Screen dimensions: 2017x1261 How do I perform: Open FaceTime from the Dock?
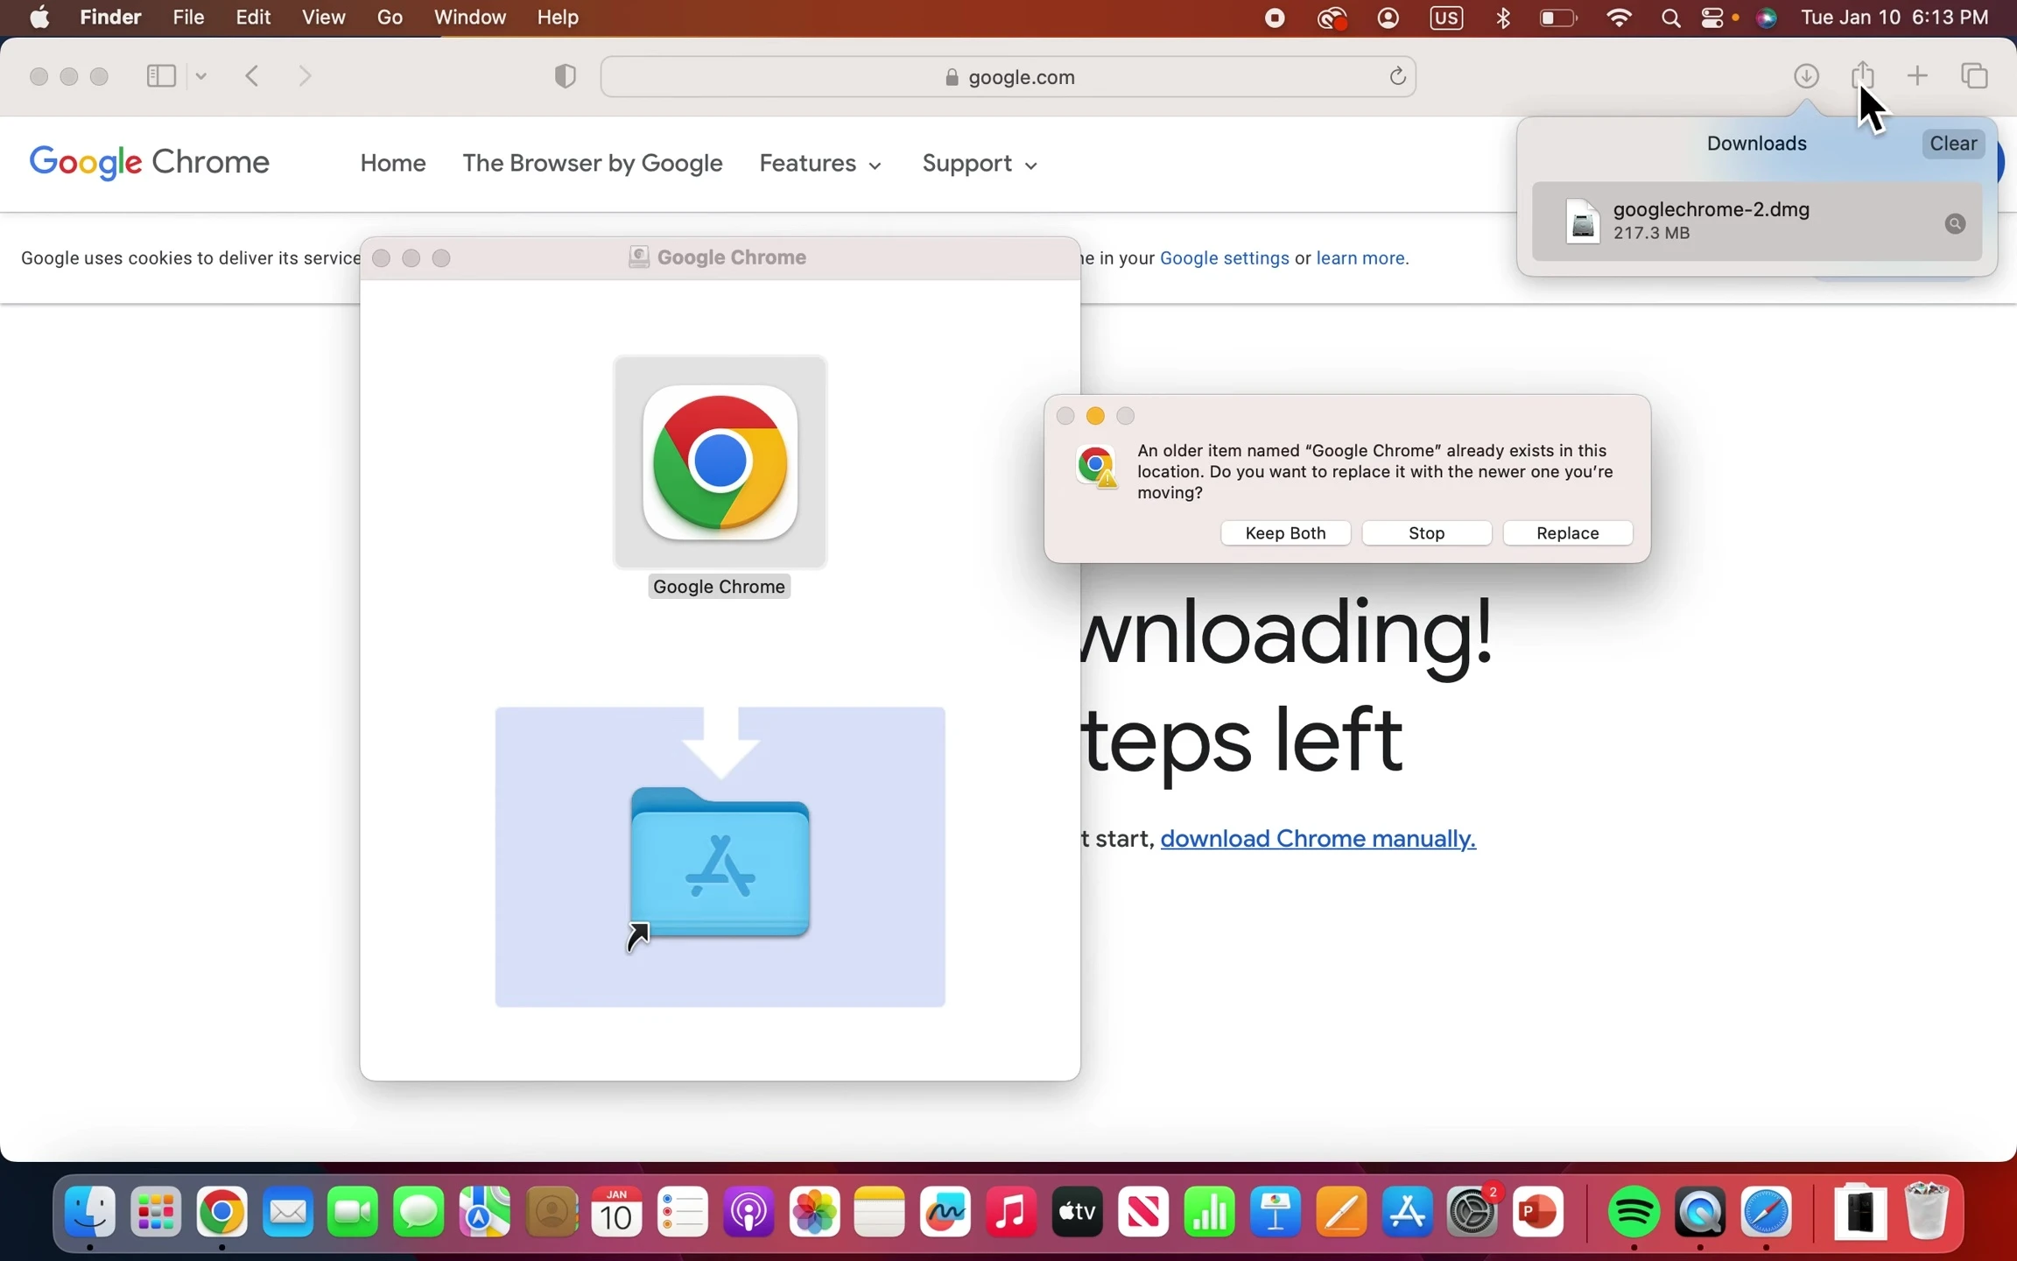[353, 1213]
